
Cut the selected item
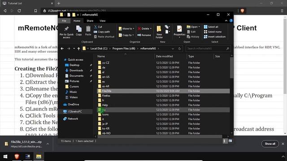click(98, 27)
